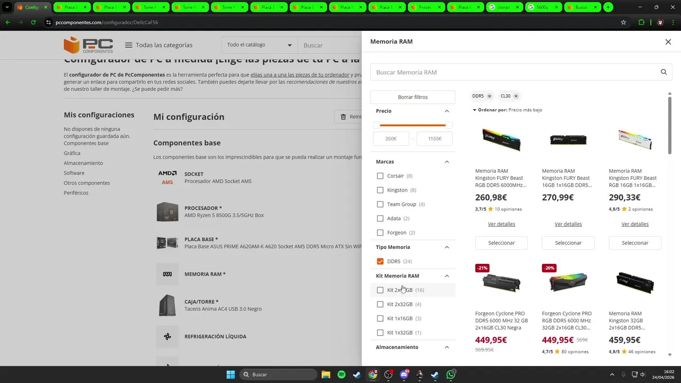Switch to the 5600g browser tab
The width and height of the screenshot is (681, 383).
pos(543,7)
